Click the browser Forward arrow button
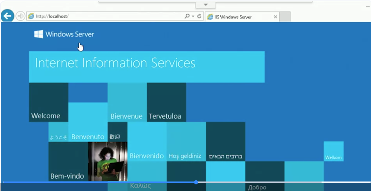Viewport: 371px width, 191px height. tap(21, 16)
